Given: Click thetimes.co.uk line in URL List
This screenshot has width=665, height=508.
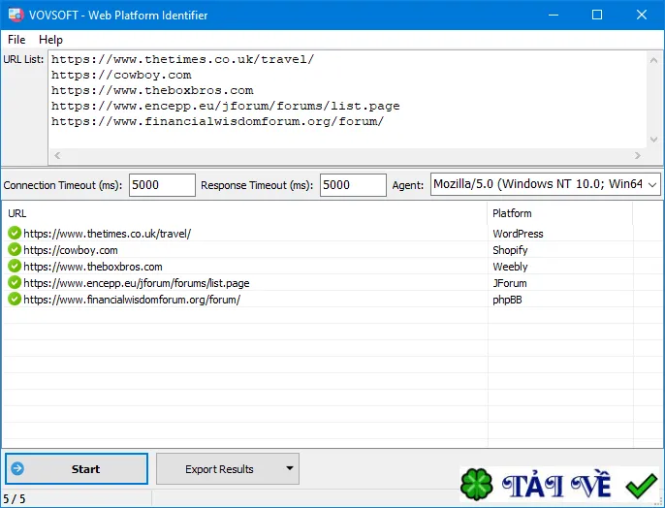Looking at the screenshot, I should (x=183, y=59).
